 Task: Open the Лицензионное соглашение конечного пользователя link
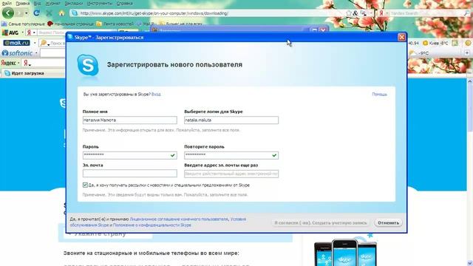tap(179, 219)
